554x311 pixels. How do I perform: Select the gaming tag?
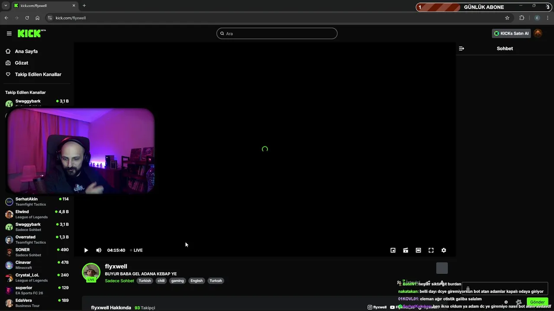[x=177, y=281]
